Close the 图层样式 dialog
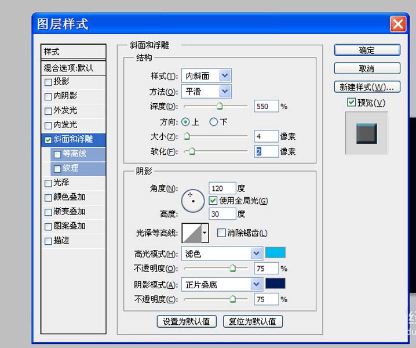416x348 pixels. click(397, 24)
